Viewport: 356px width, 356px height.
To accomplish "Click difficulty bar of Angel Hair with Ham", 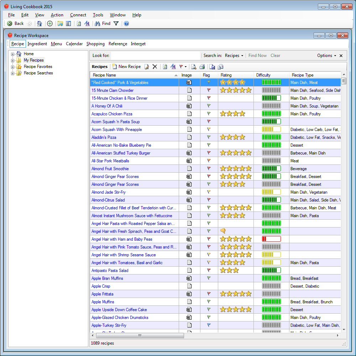I will [x=271, y=239].
